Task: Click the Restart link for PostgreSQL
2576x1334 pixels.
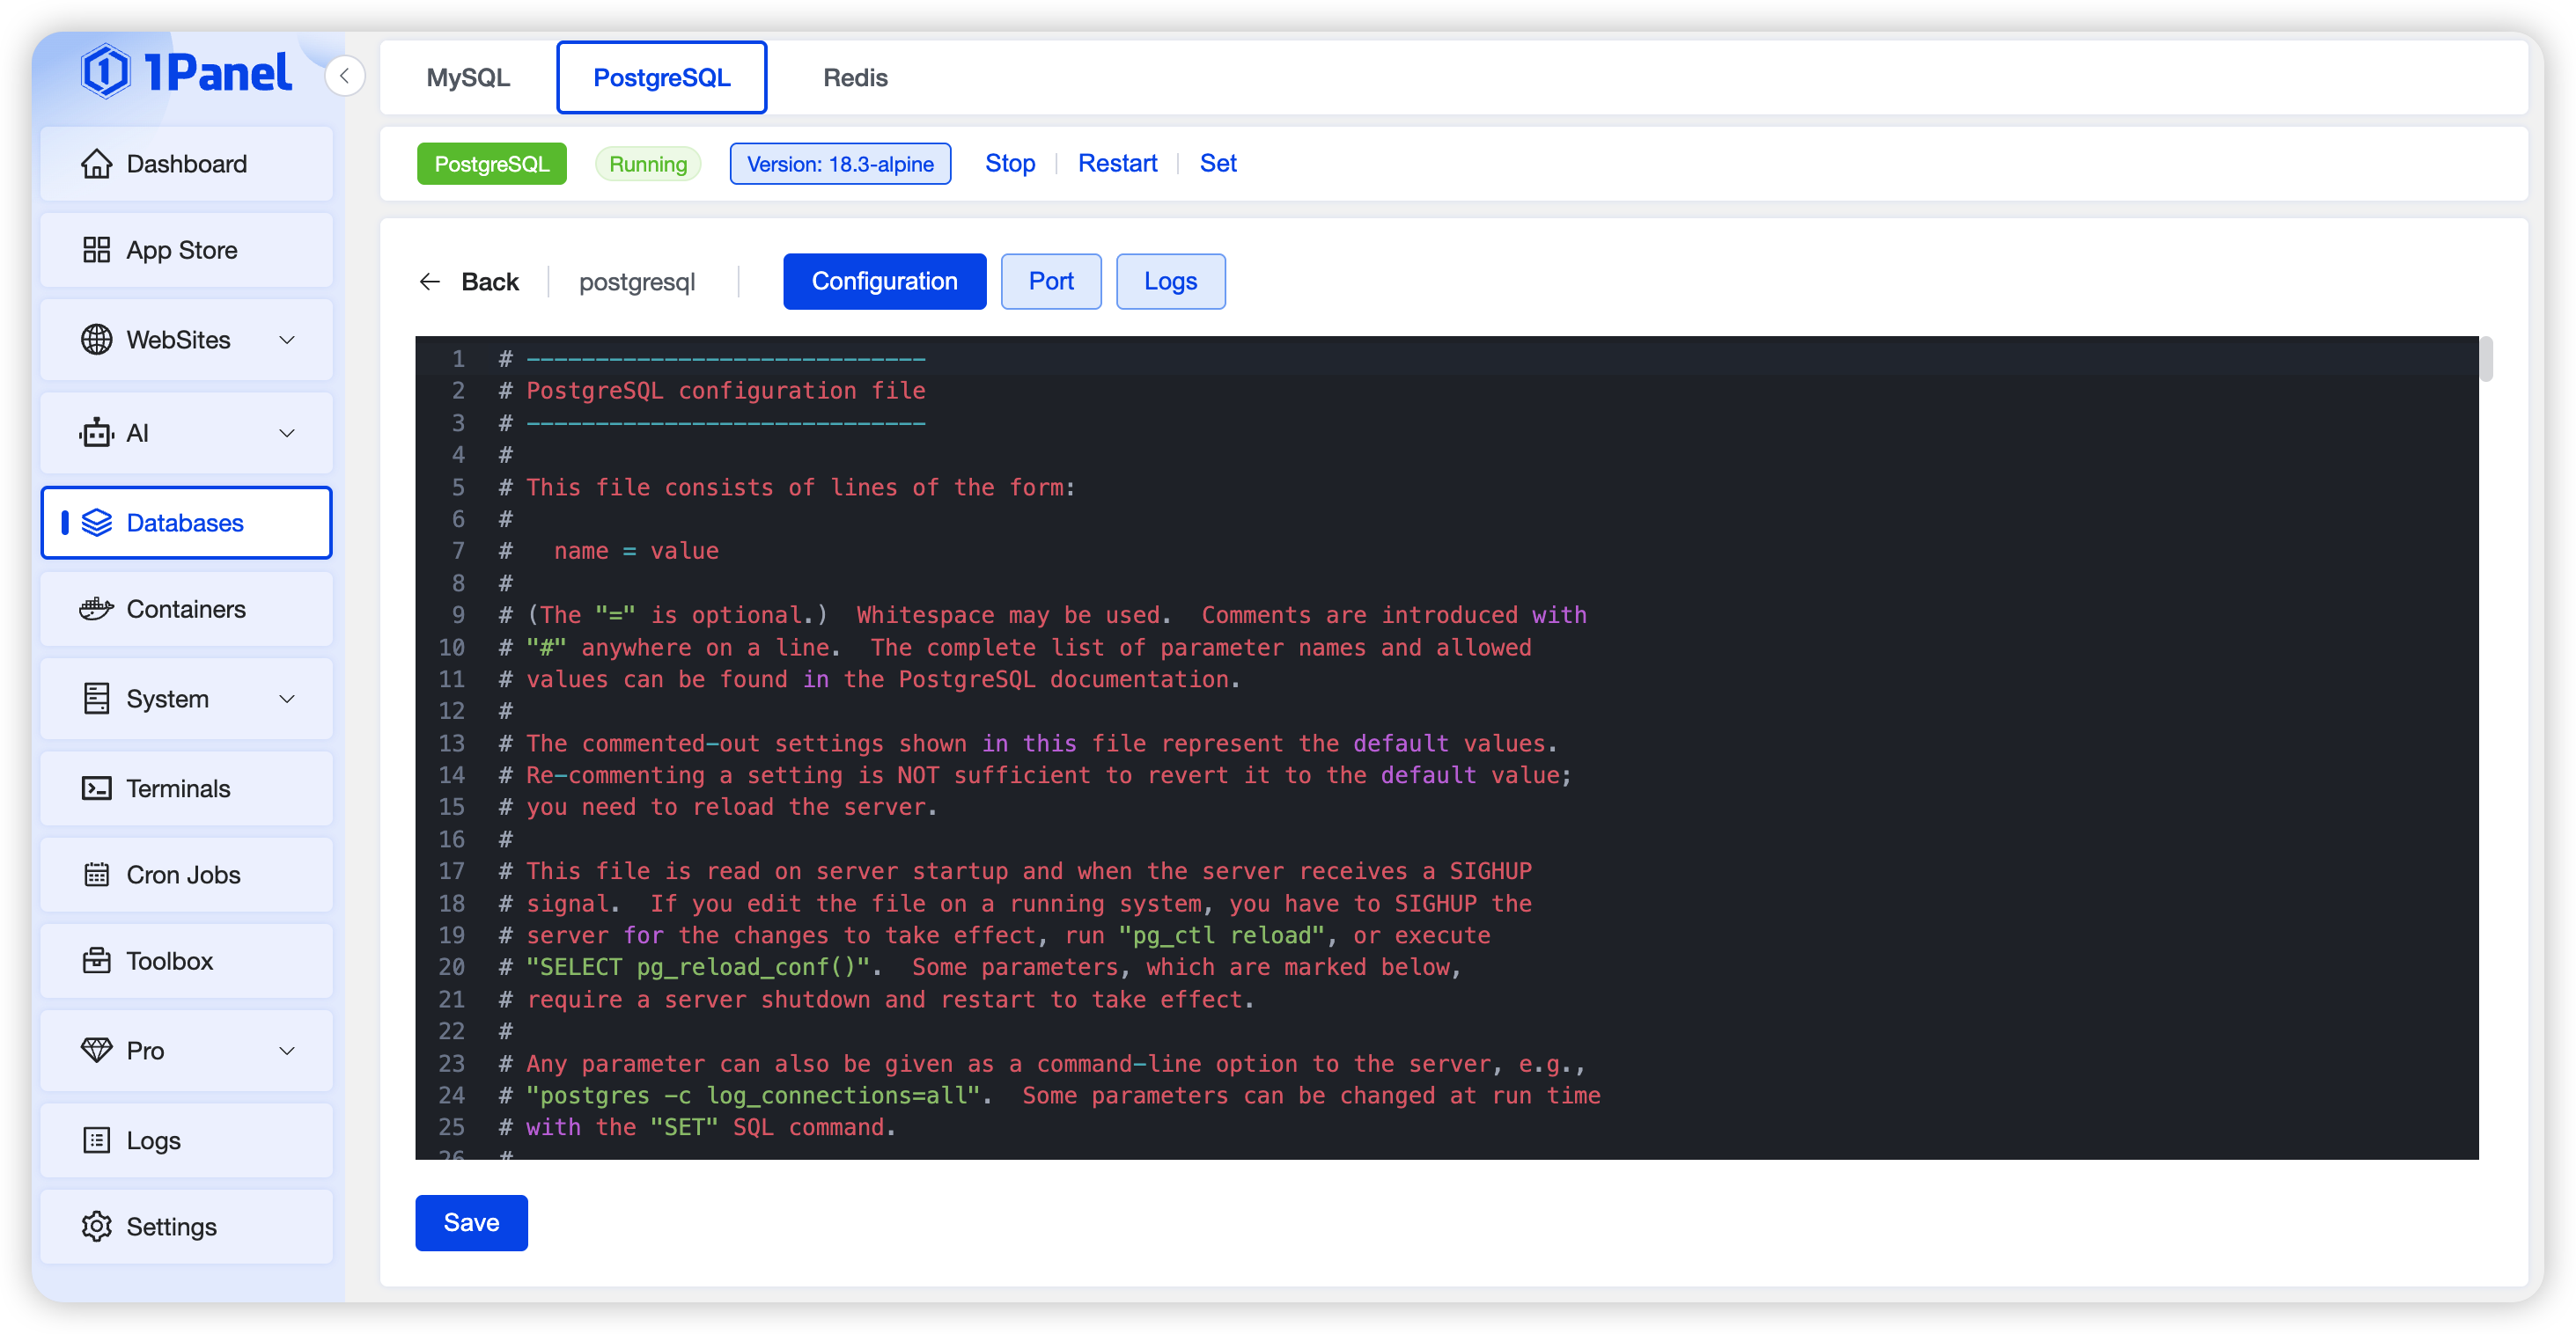Action: (x=1117, y=163)
